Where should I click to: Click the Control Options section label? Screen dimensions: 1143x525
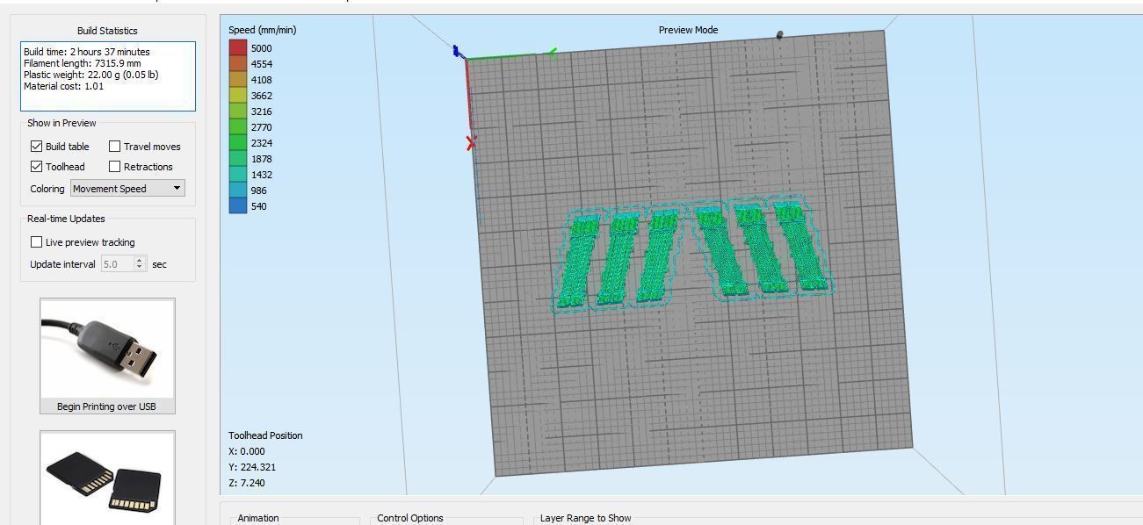point(410,518)
